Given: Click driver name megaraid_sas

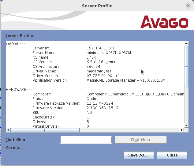Looking at the screenshot, I should click(99, 71).
